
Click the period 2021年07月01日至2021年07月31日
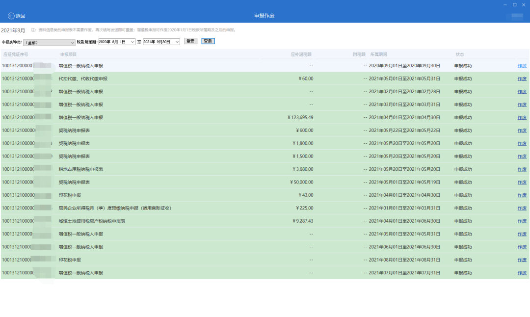coord(404,273)
